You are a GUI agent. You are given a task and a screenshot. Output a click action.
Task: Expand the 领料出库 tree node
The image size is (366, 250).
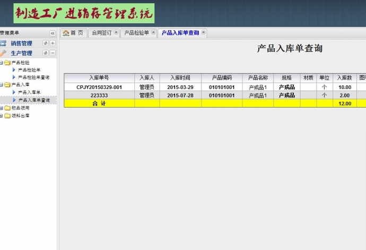click(x=1, y=116)
